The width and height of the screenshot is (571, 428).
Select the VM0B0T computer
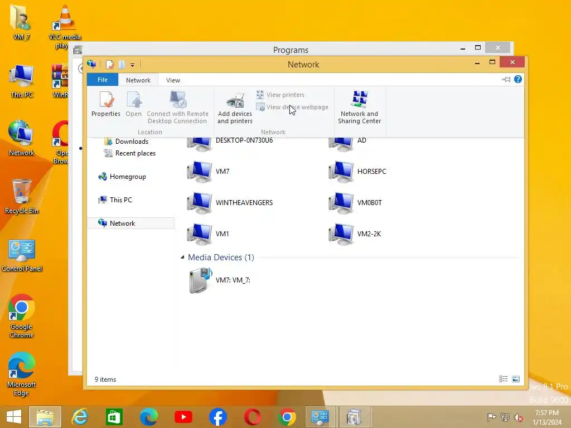tap(355, 203)
